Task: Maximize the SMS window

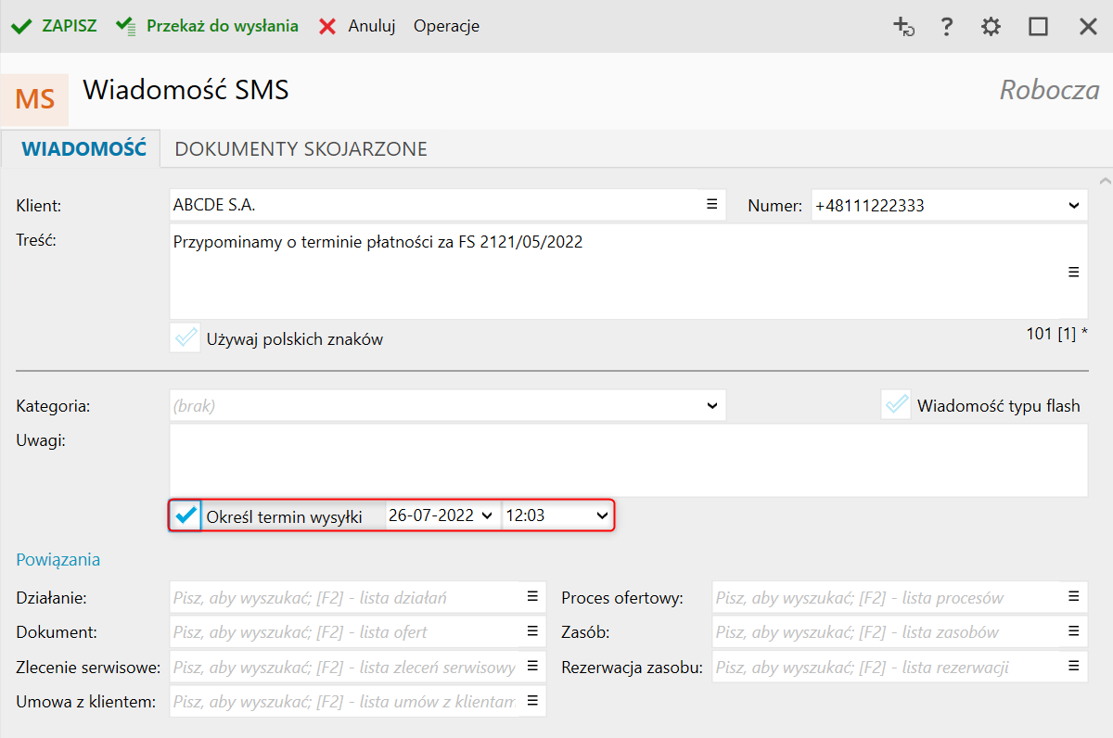Action: pos(1038,27)
